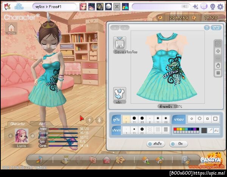Viewport: 227px width, 177px height.
Task: Select hard brush size 2 (highlighted)
Action: tap(126, 119)
